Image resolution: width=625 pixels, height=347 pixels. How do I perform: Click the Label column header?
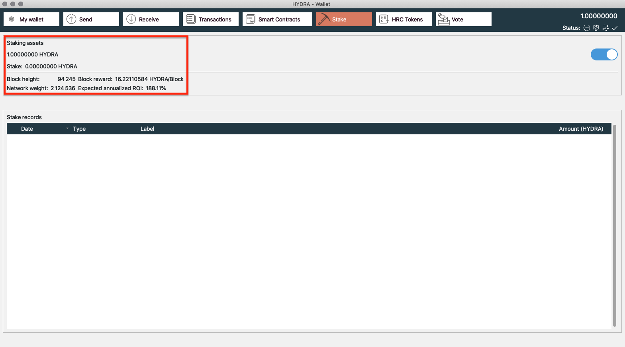coord(147,129)
